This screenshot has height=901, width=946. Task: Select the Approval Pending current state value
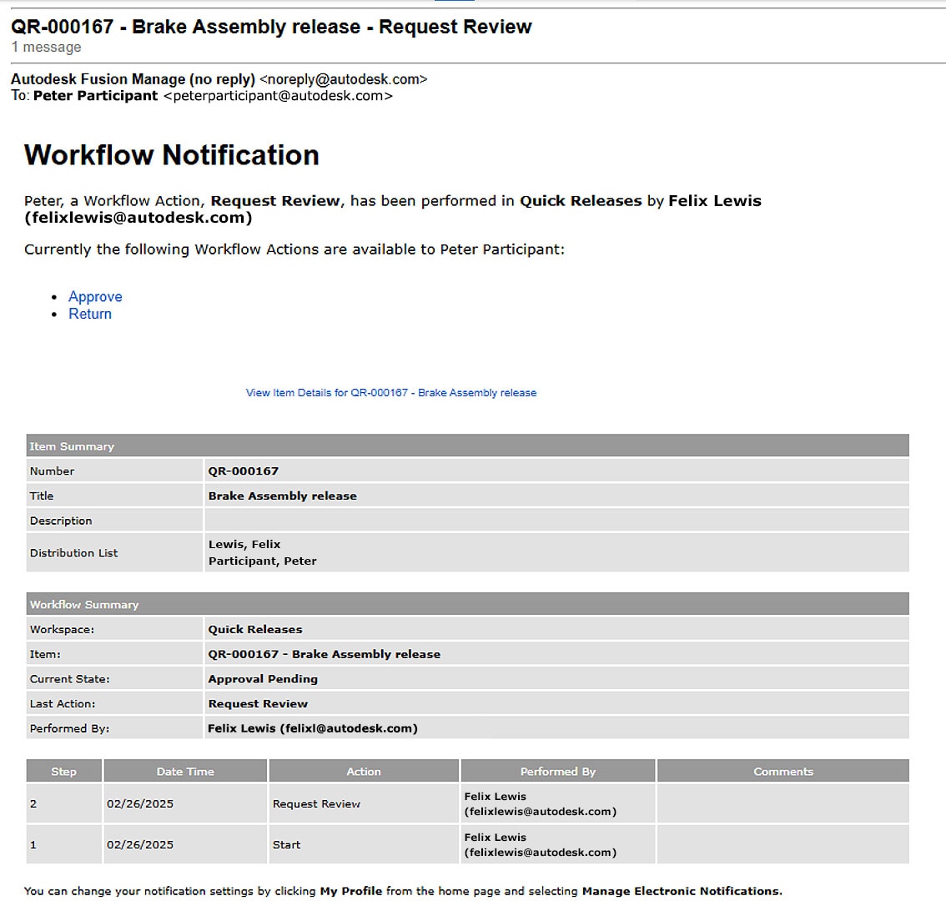[x=263, y=679]
